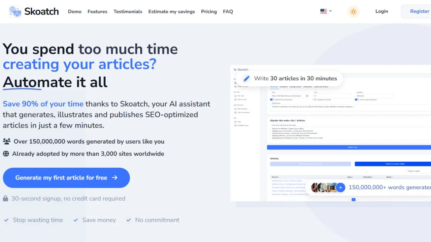Click the 'creating your articles?' headline

[79, 64]
